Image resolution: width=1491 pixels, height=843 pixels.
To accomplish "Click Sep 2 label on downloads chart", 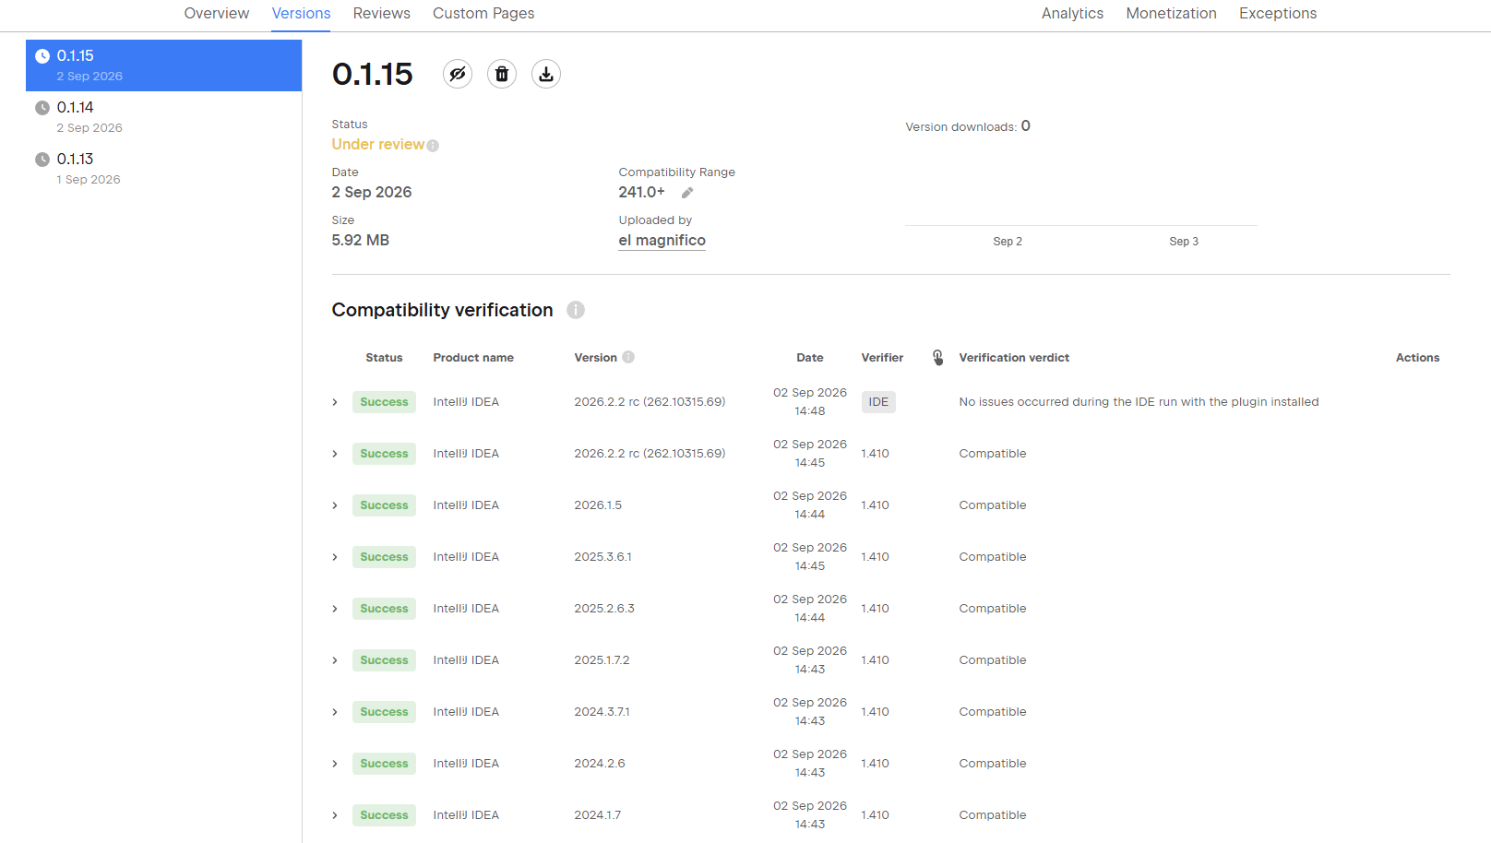I will coord(1008,242).
